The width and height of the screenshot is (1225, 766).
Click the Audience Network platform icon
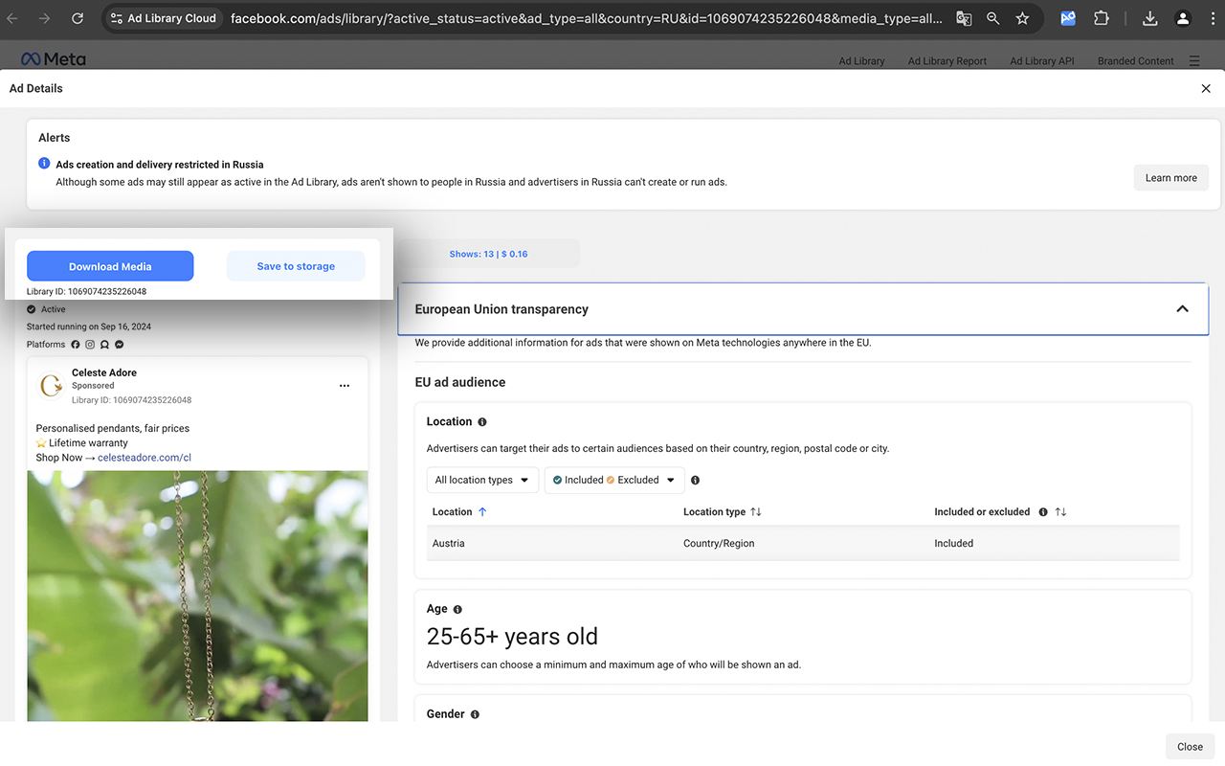(104, 345)
